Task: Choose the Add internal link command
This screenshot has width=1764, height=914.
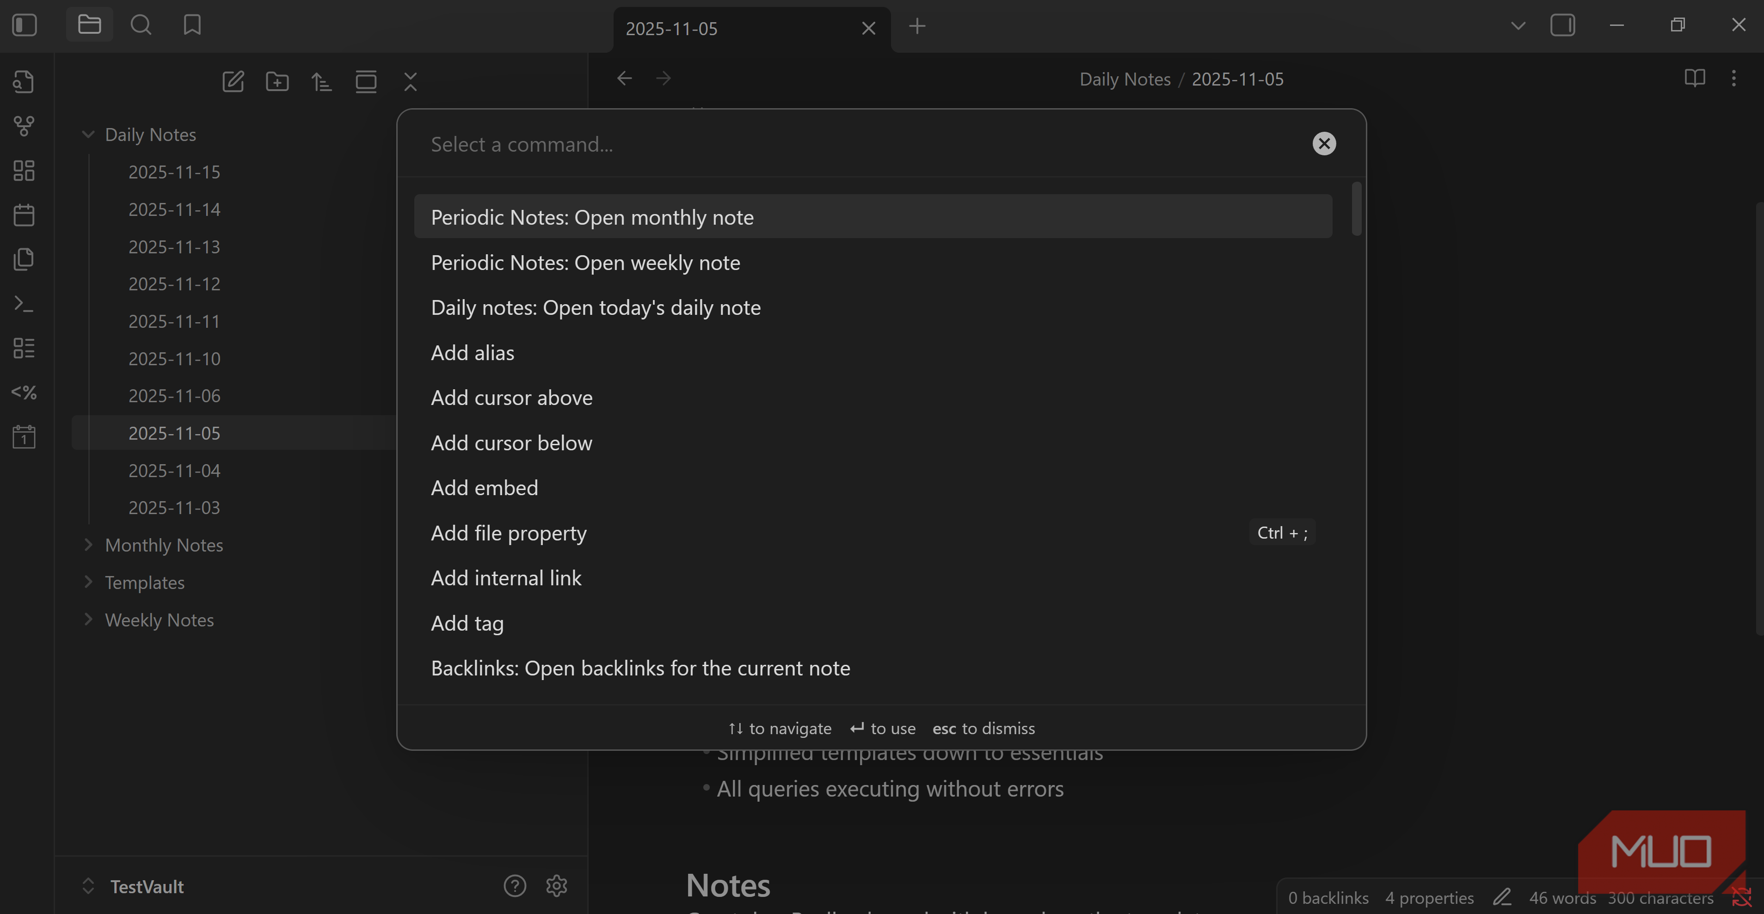Action: (873, 578)
